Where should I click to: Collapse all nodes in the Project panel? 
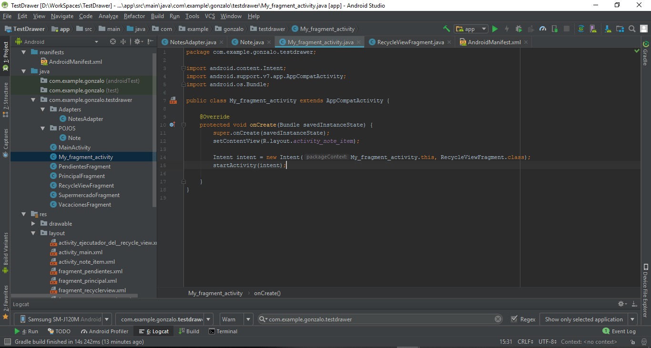[x=123, y=42]
